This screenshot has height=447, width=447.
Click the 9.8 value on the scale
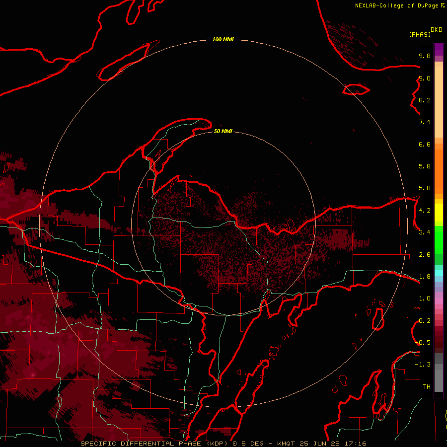tap(425, 56)
